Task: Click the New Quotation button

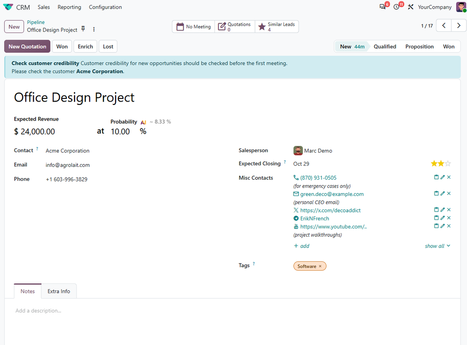Action: pyautogui.click(x=27, y=46)
